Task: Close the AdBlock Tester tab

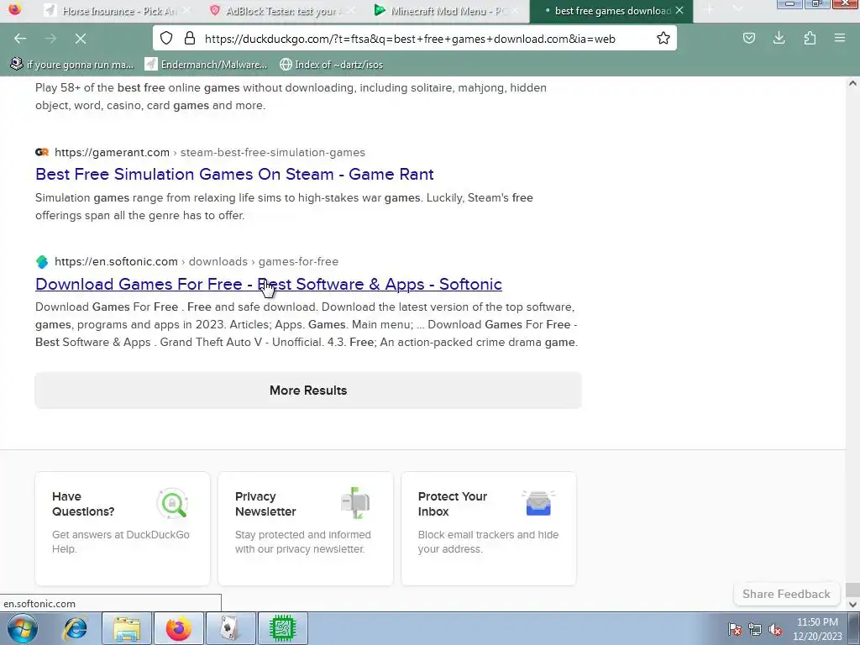Action: click(351, 10)
